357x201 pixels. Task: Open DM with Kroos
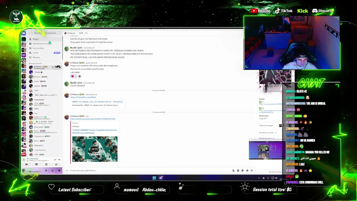pyautogui.click(x=45, y=131)
